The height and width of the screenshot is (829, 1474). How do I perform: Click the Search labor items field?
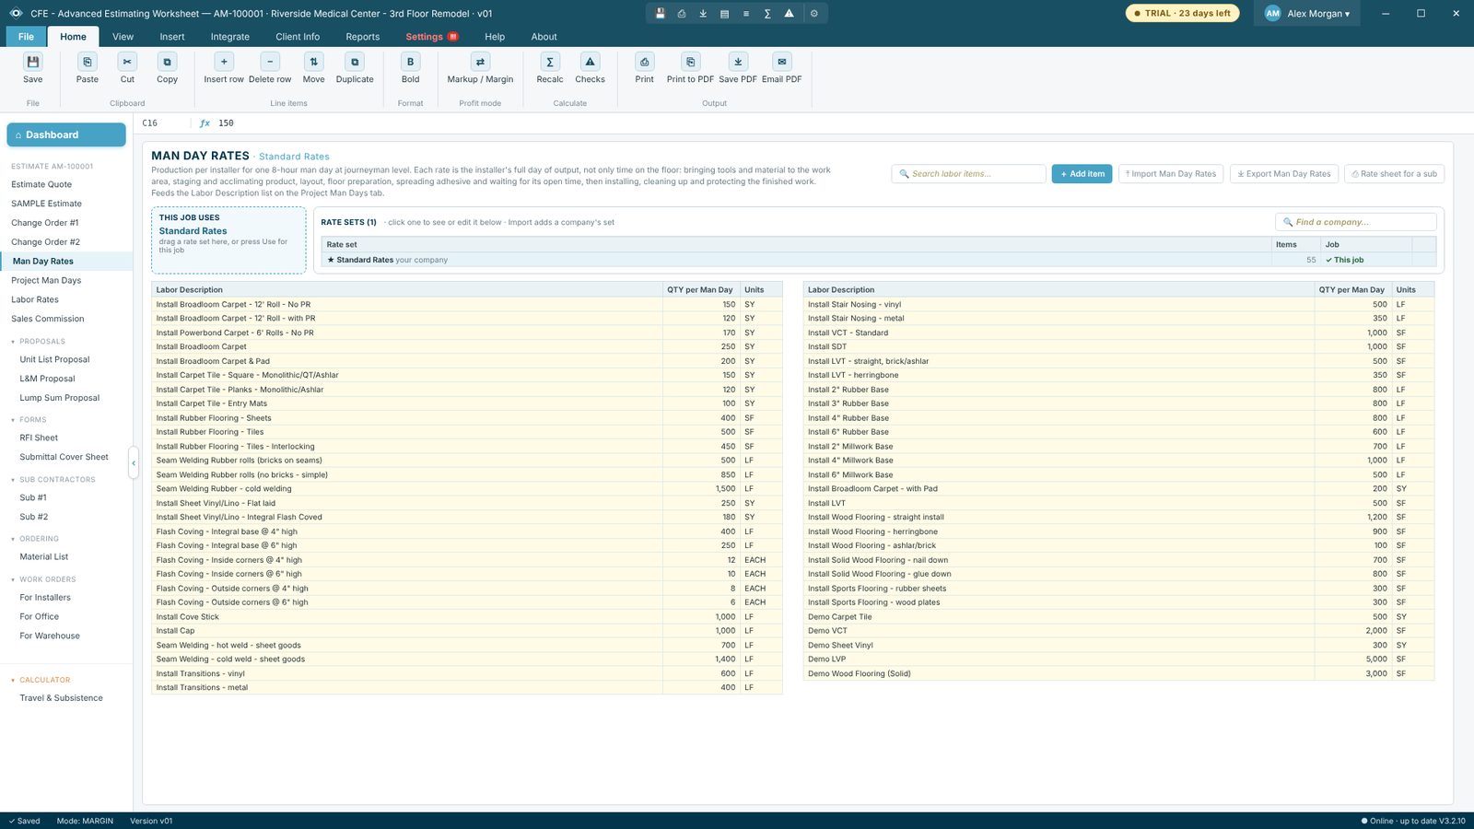click(x=968, y=174)
